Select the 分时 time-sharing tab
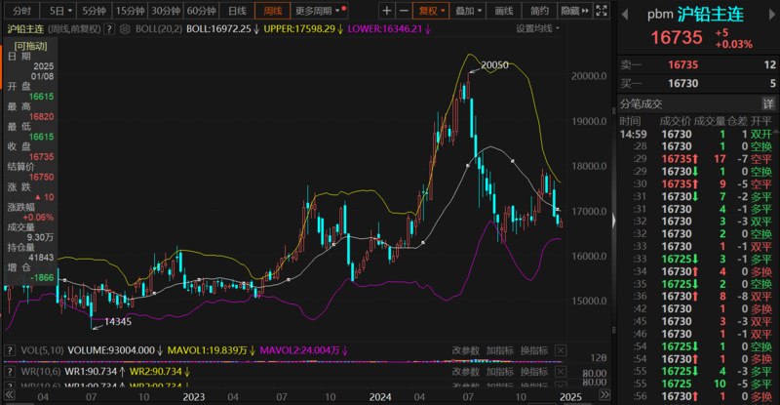The image size is (780, 405). tap(22, 11)
